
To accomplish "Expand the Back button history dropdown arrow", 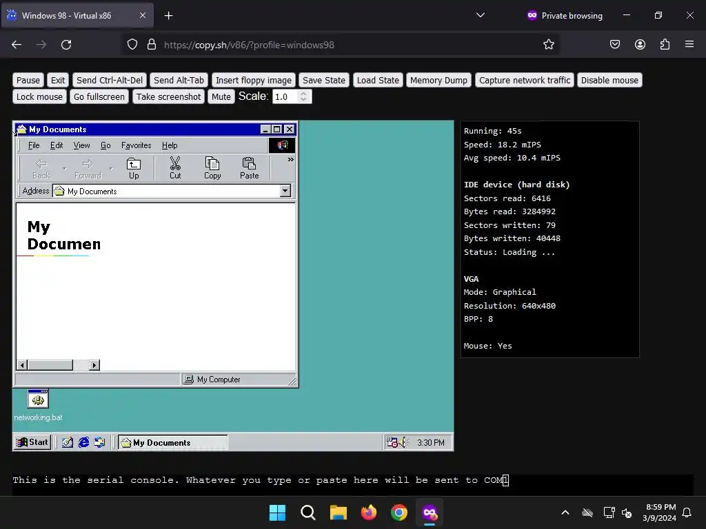I will click(x=64, y=169).
